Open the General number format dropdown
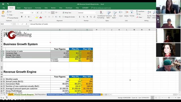This screenshot has width=181, height=102. click(96, 13)
